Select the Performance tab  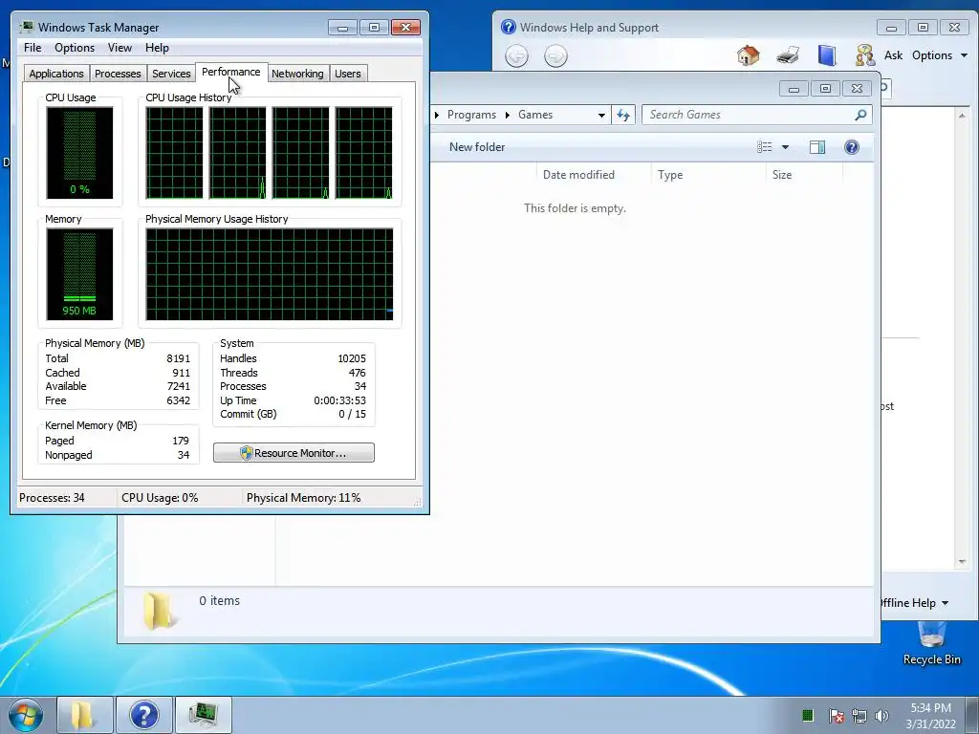point(231,72)
